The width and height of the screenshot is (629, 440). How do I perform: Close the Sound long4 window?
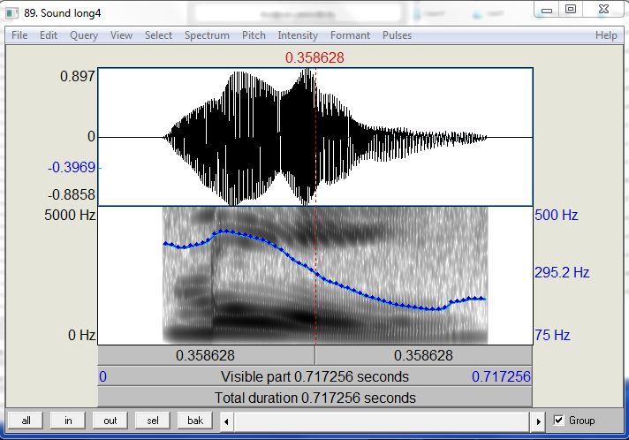tap(603, 9)
